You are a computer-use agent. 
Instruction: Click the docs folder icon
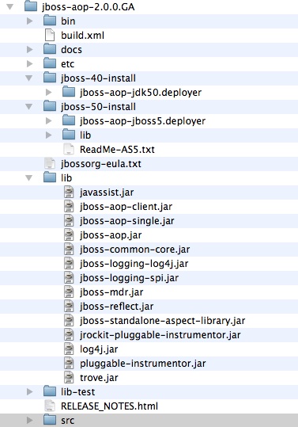pos(50,49)
